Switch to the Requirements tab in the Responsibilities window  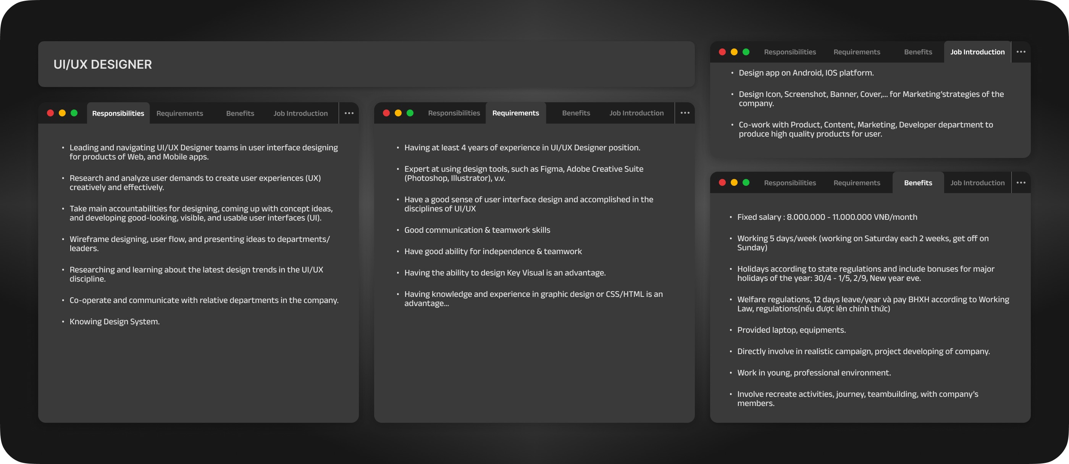(x=180, y=113)
